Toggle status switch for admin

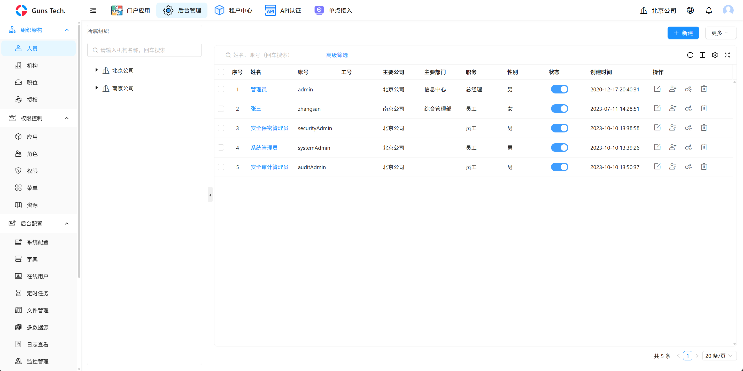(x=560, y=89)
